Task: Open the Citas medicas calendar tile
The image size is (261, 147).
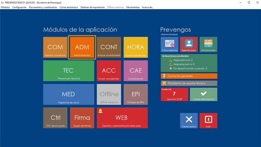Action: 170,45
